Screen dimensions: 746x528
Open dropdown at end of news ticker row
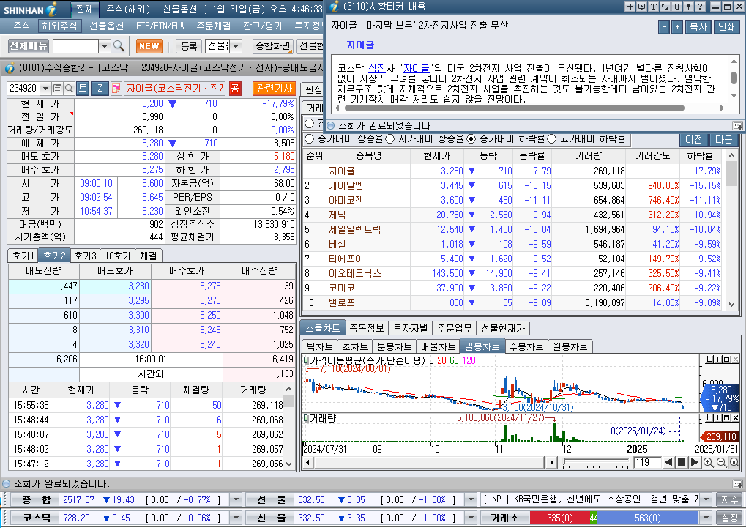coord(706,499)
